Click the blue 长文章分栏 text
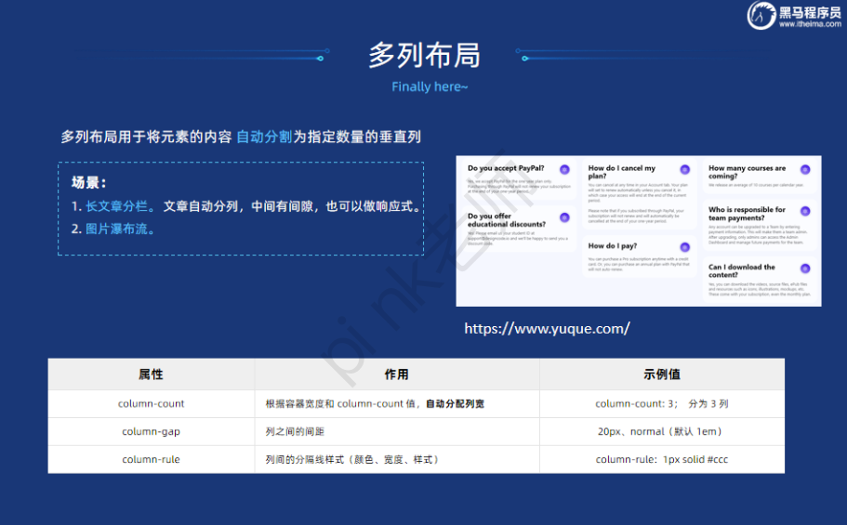This screenshot has height=525, width=847. pyautogui.click(x=116, y=206)
